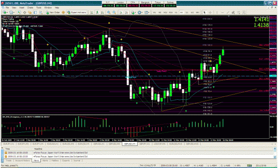Expand the new chart dropdown arrow
Screen dimensions: 278x168
click(7, 12)
